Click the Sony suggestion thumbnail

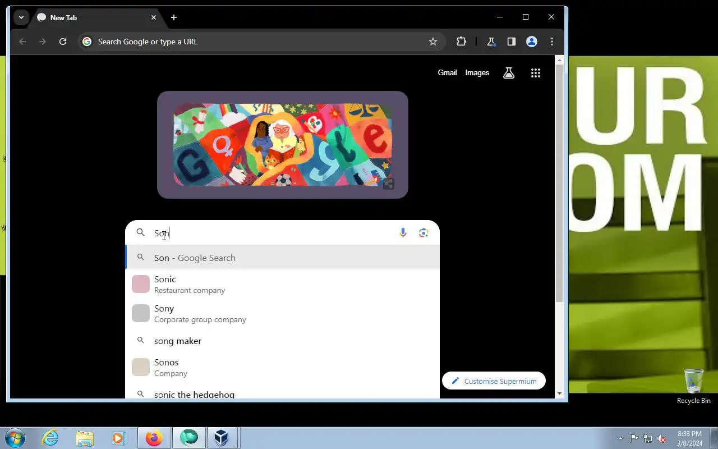[141, 313]
